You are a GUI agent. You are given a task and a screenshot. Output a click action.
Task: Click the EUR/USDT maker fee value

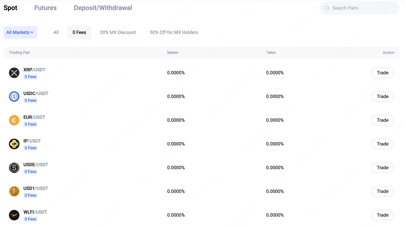tap(176, 120)
